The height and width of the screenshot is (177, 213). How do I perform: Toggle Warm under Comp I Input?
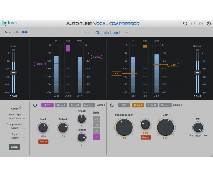[43, 141]
